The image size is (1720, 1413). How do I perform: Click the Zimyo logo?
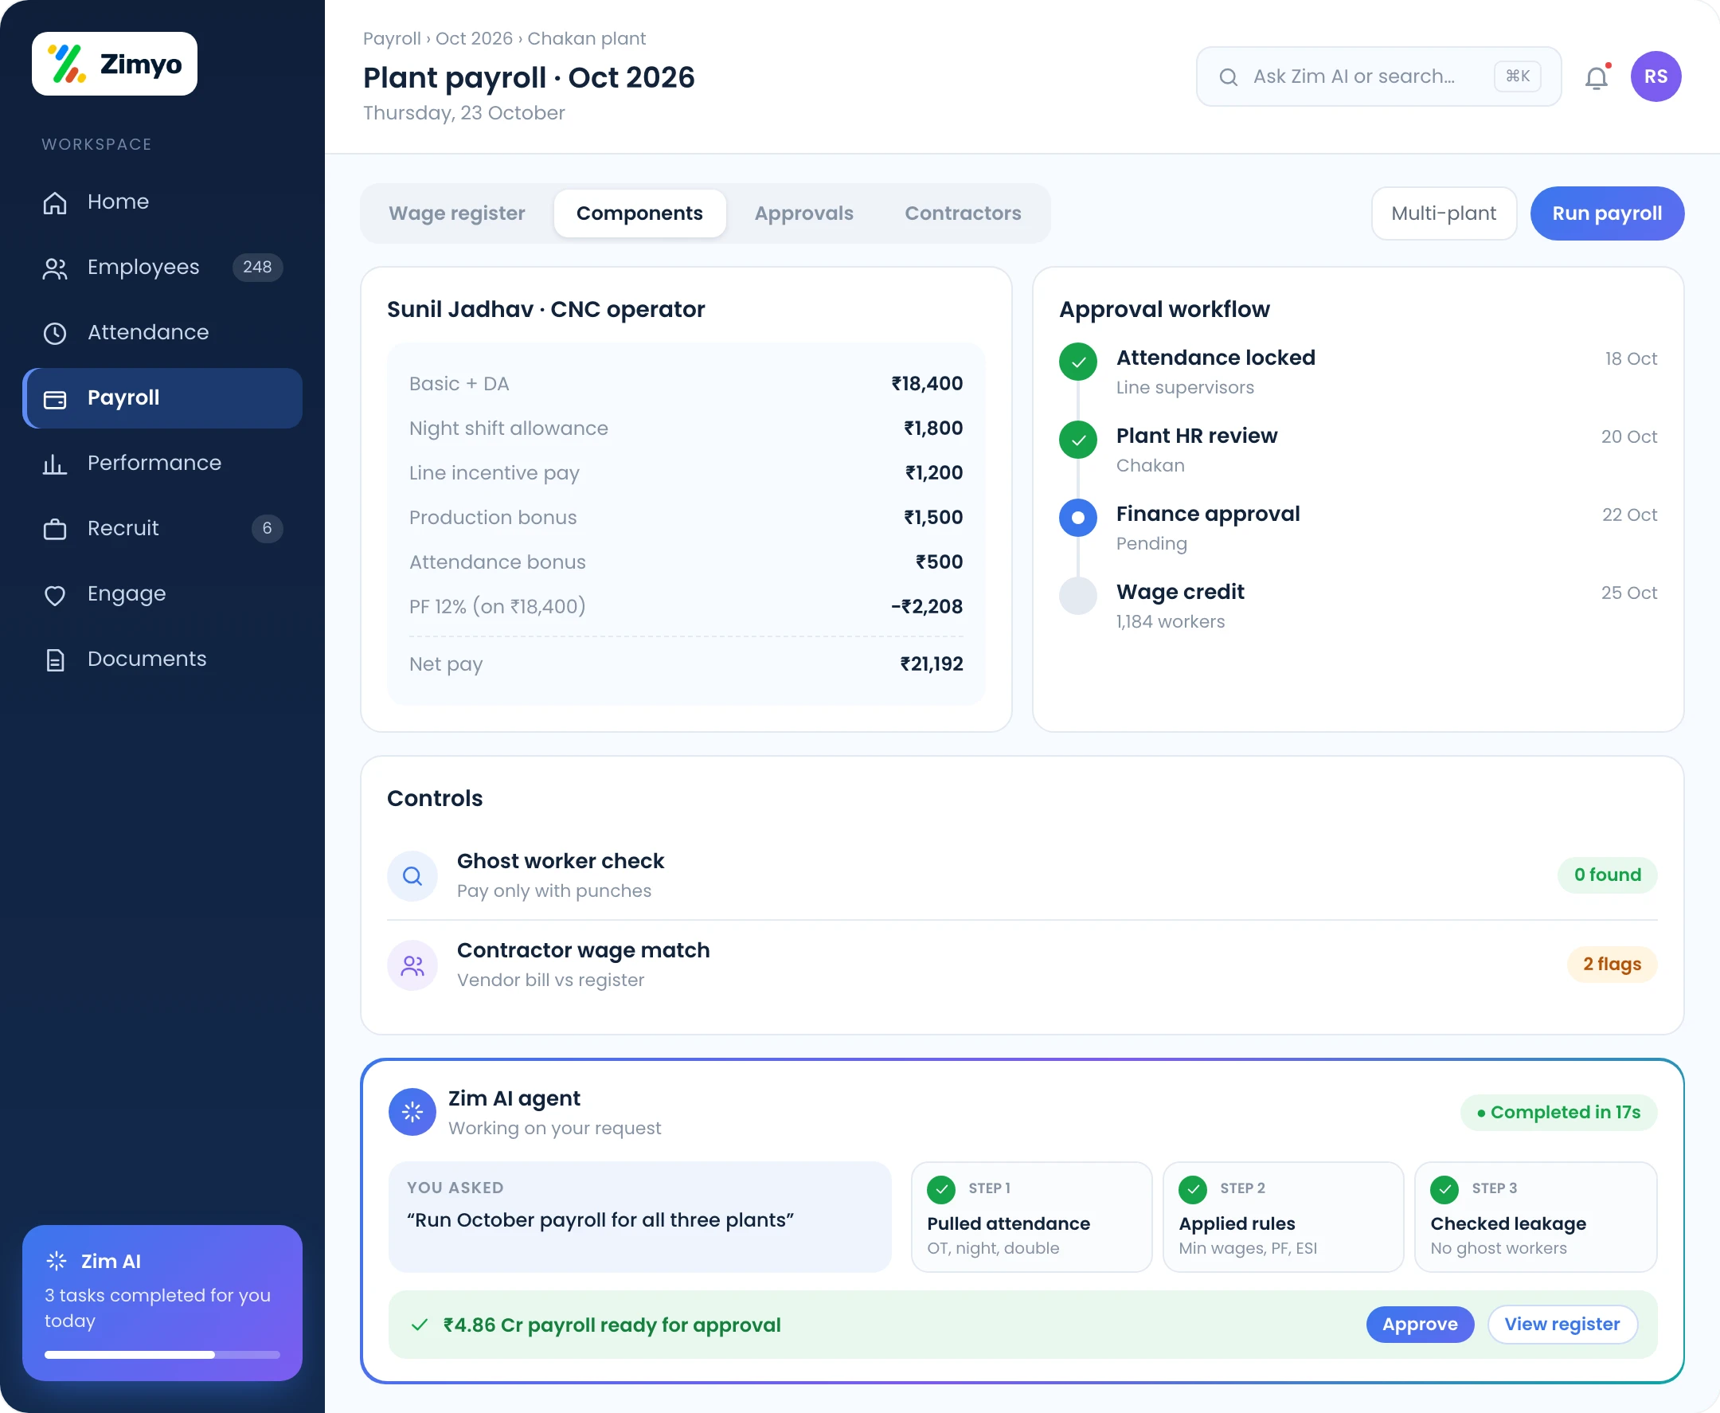(115, 64)
